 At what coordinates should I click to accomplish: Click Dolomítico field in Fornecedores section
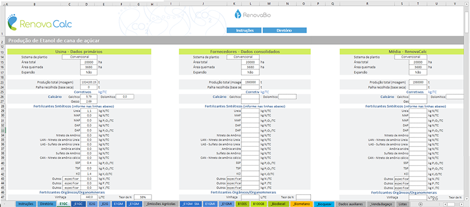point(287,97)
